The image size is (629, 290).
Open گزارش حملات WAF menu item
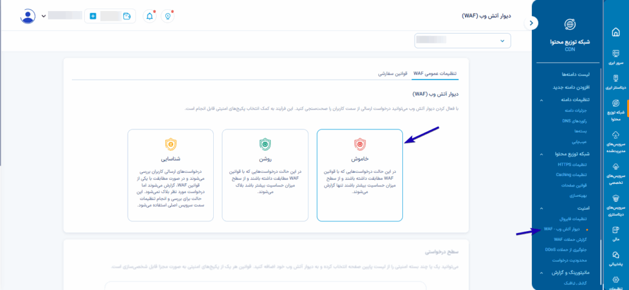pyautogui.click(x=571, y=240)
